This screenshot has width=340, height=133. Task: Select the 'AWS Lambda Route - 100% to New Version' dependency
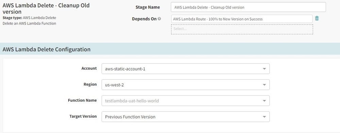pyautogui.click(x=242, y=19)
